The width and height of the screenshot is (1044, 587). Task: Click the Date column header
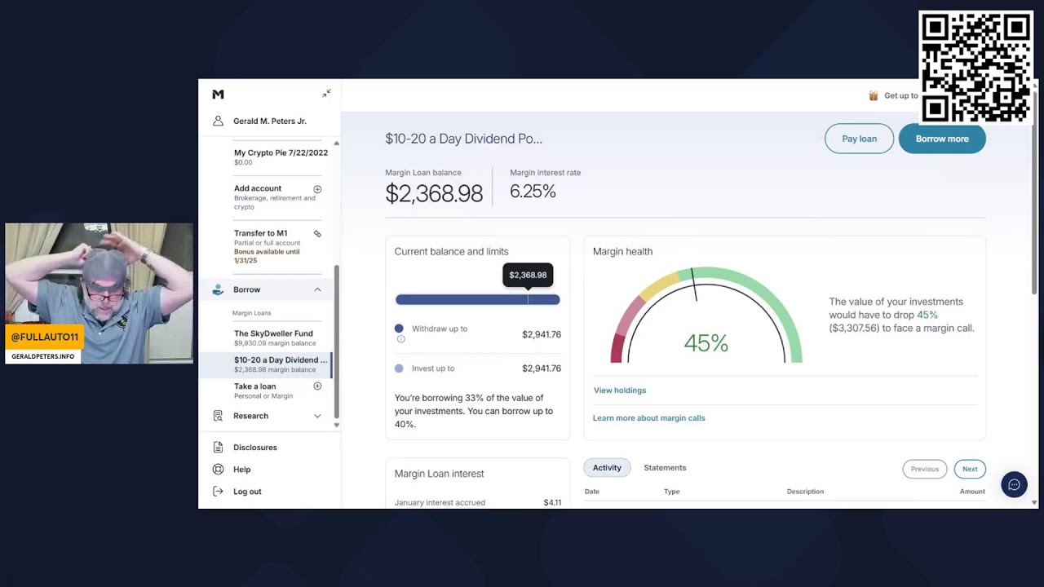[x=592, y=492]
